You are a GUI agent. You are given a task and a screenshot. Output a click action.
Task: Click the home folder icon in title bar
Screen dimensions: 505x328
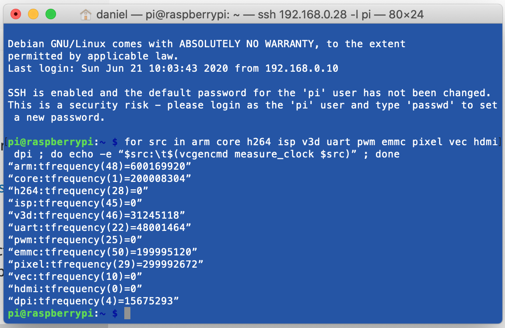(x=85, y=14)
